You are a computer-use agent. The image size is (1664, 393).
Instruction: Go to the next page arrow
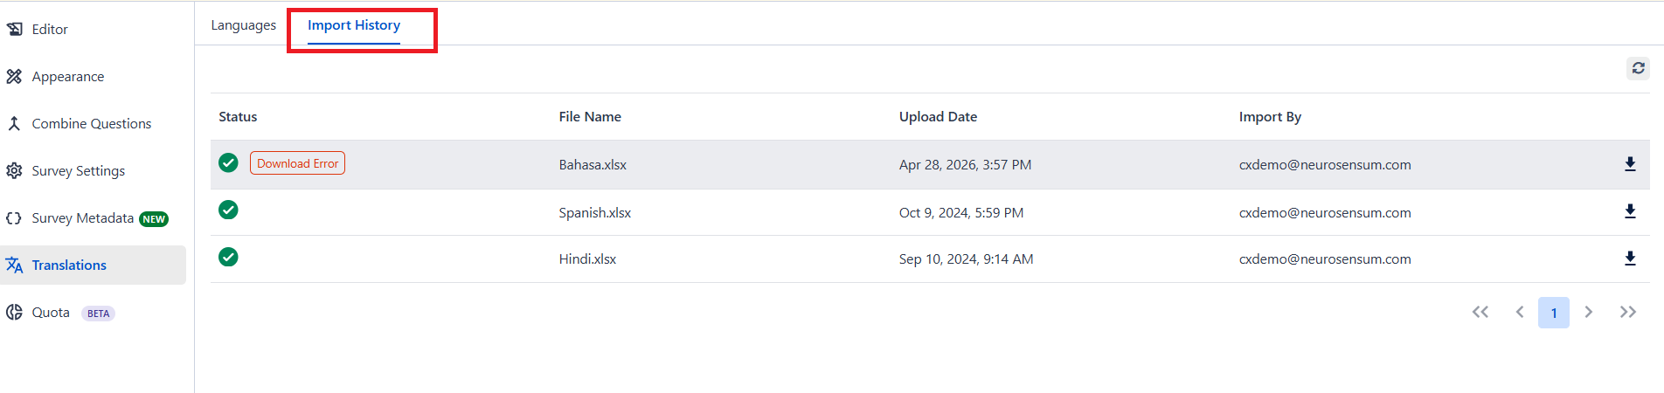click(x=1589, y=312)
